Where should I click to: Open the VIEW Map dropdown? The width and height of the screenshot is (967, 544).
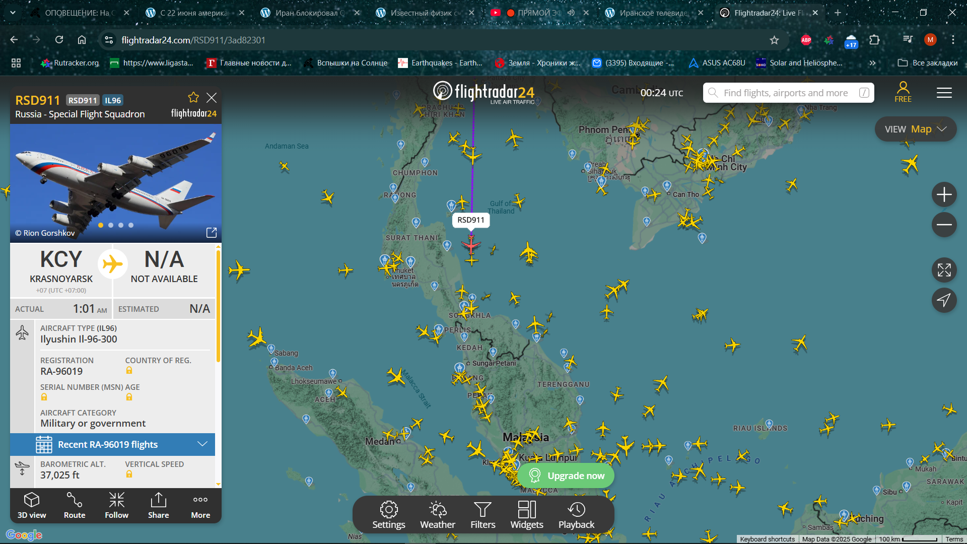point(915,129)
